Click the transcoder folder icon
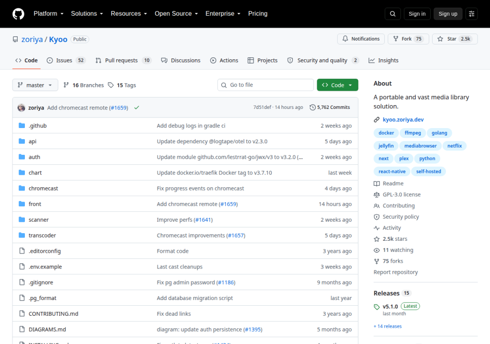 (x=22, y=235)
